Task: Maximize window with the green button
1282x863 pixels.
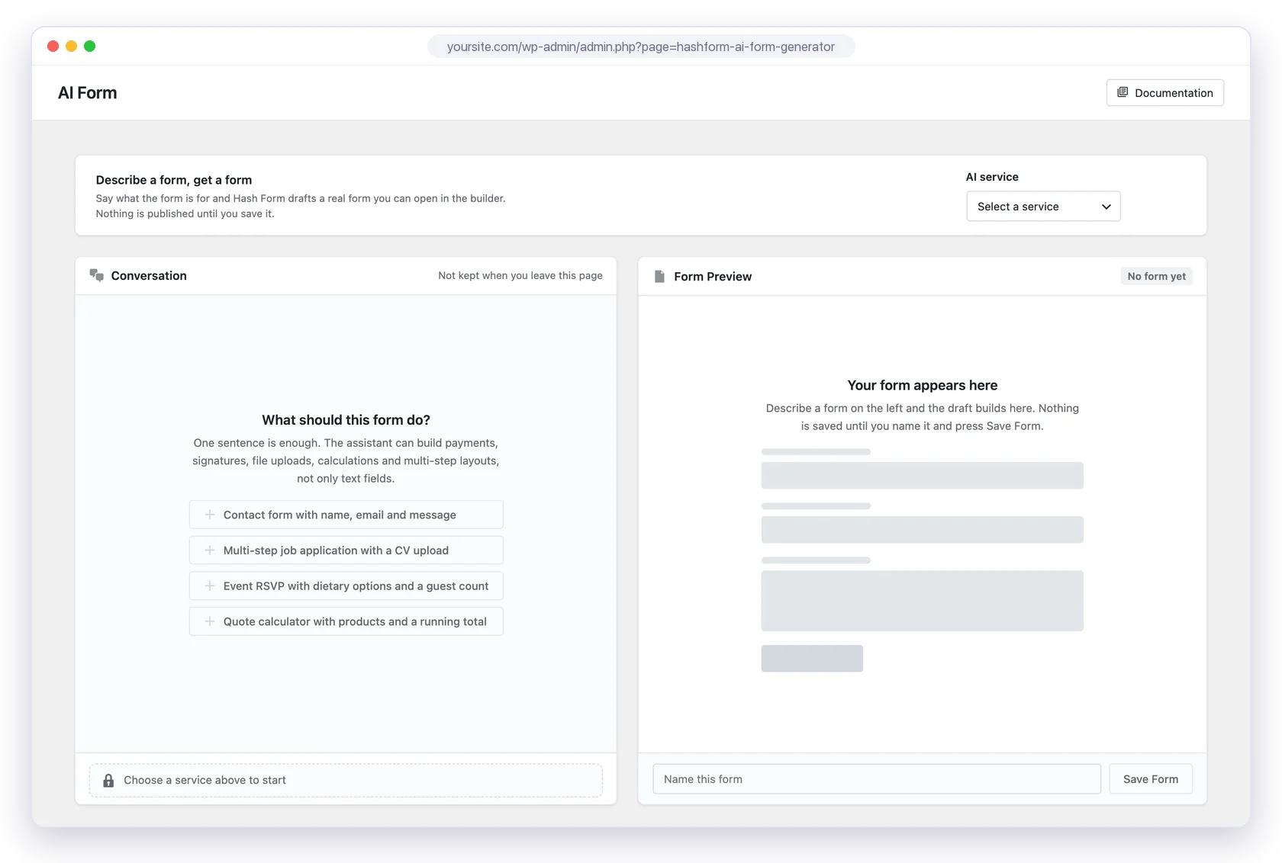Action: pos(89,47)
